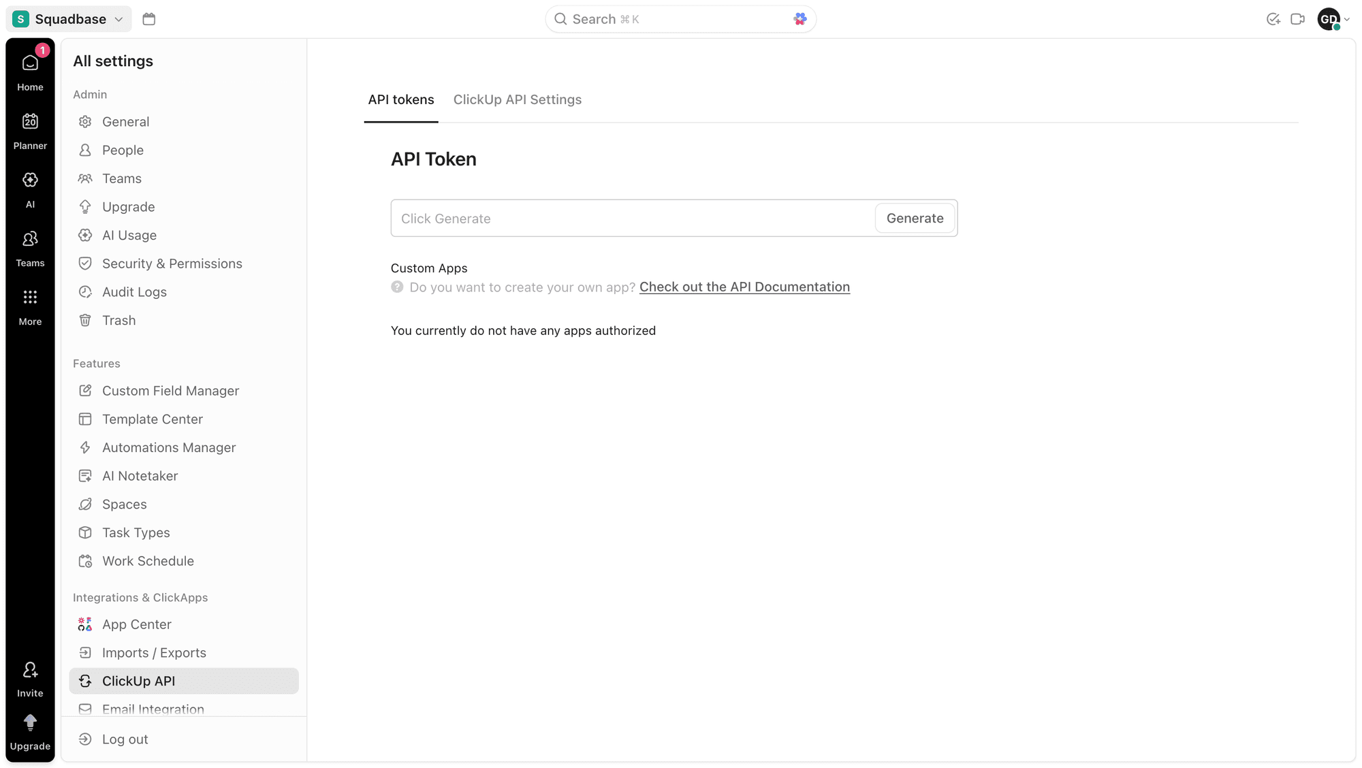Switch to the API tokens tab
This screenshot has width=1362, height=768.
pos(401,100)
